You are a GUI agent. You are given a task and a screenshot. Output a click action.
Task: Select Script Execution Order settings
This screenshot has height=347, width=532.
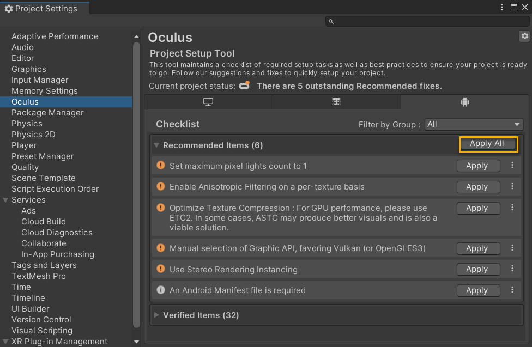55,188
